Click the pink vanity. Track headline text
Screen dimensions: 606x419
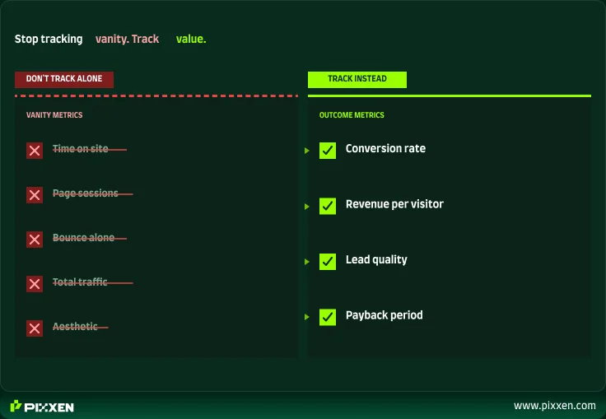click(127, 39)
